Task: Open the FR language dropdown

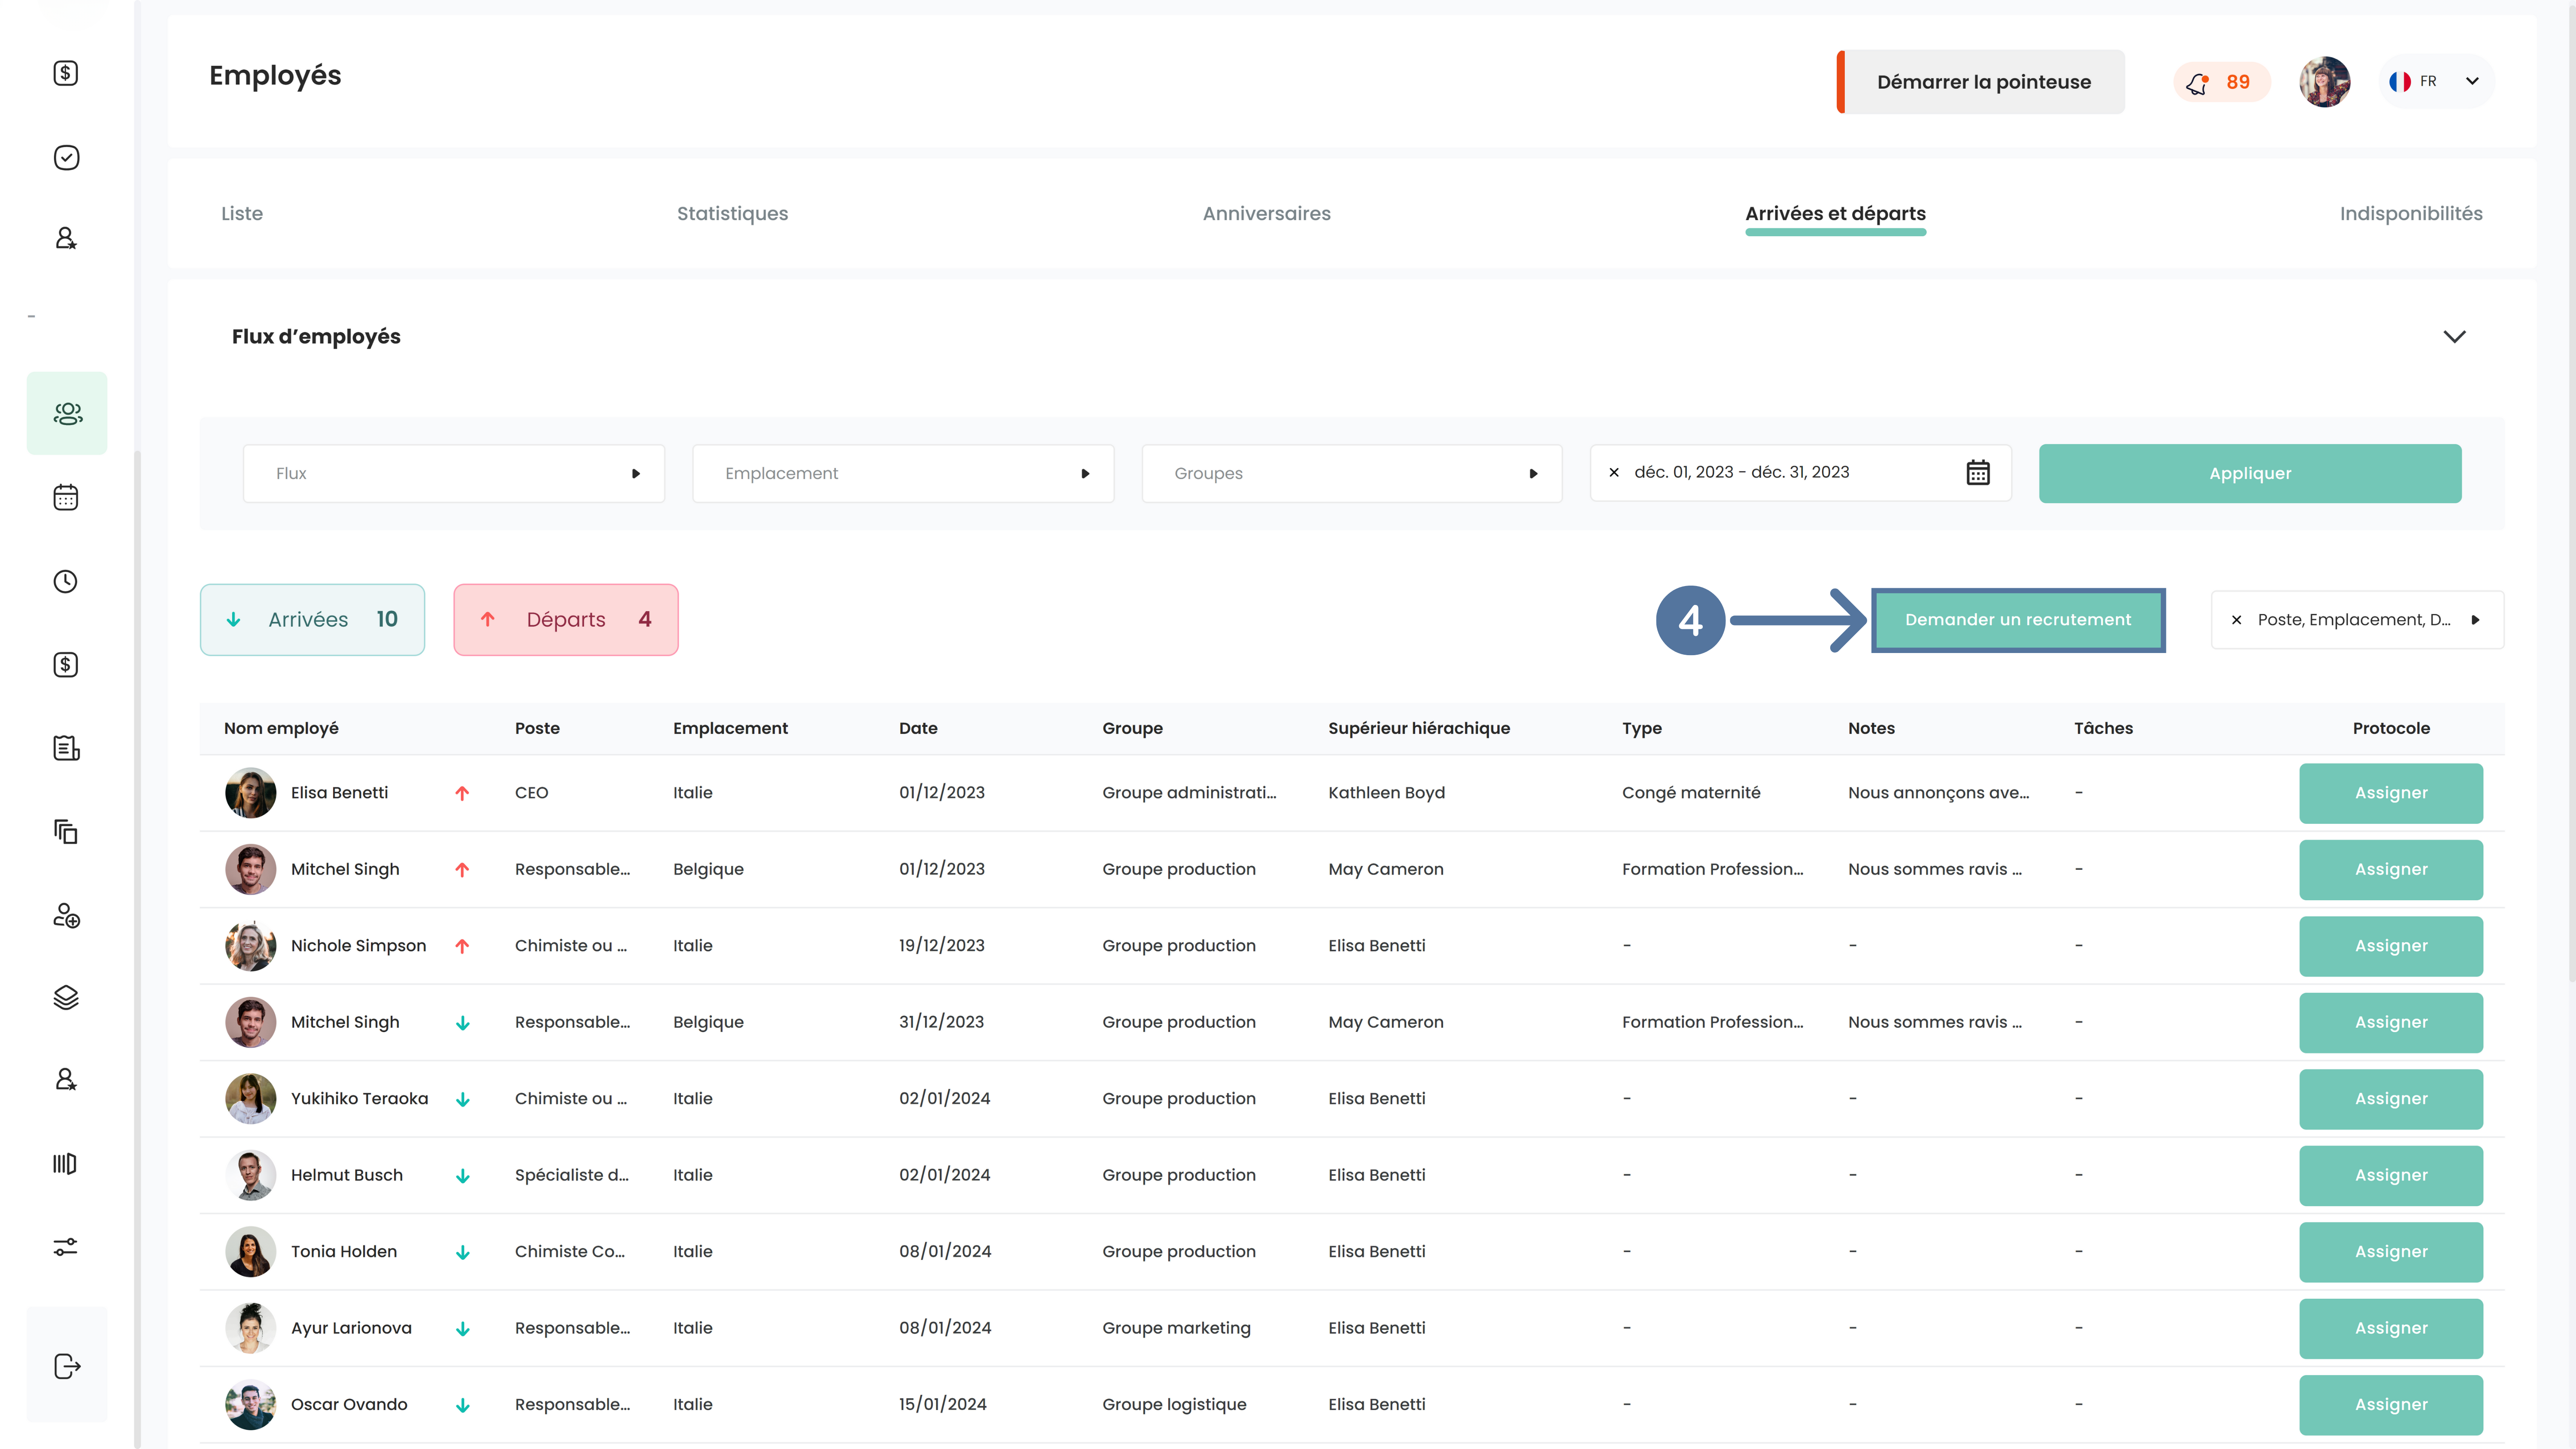Action: [2436, 82]
